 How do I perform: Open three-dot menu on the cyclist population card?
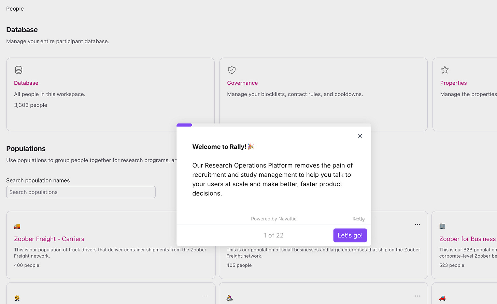pos(417,296)
